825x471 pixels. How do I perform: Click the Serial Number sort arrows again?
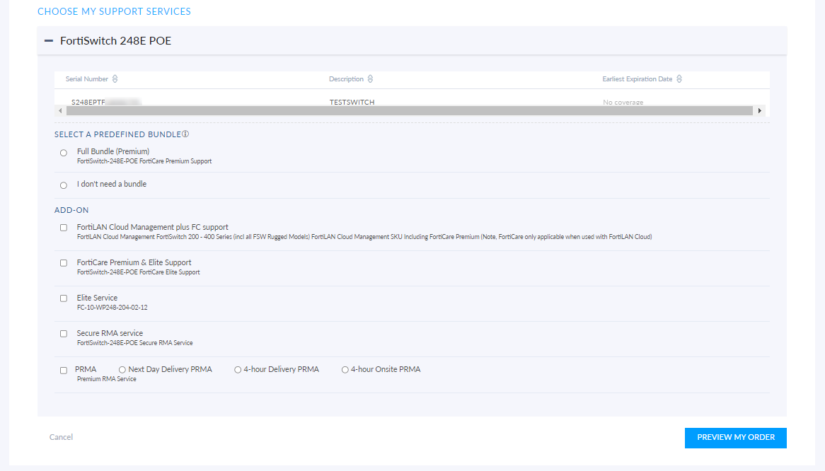click(x=114, y=78)
